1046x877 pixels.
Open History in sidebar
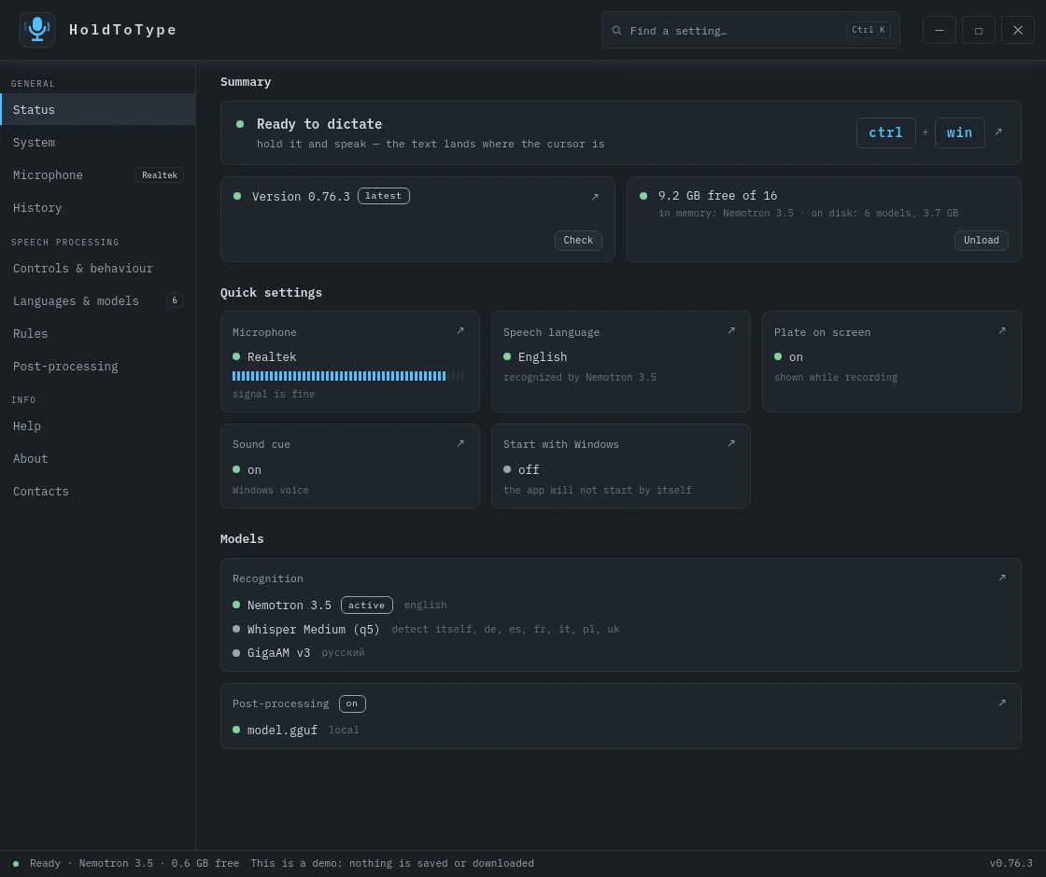[x=97, y=207]
